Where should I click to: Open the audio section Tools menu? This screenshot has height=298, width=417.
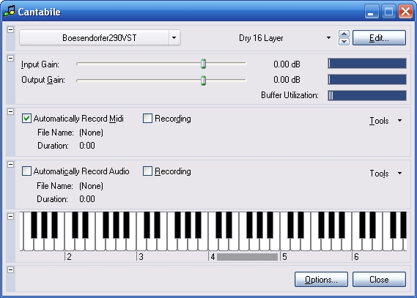385,174
